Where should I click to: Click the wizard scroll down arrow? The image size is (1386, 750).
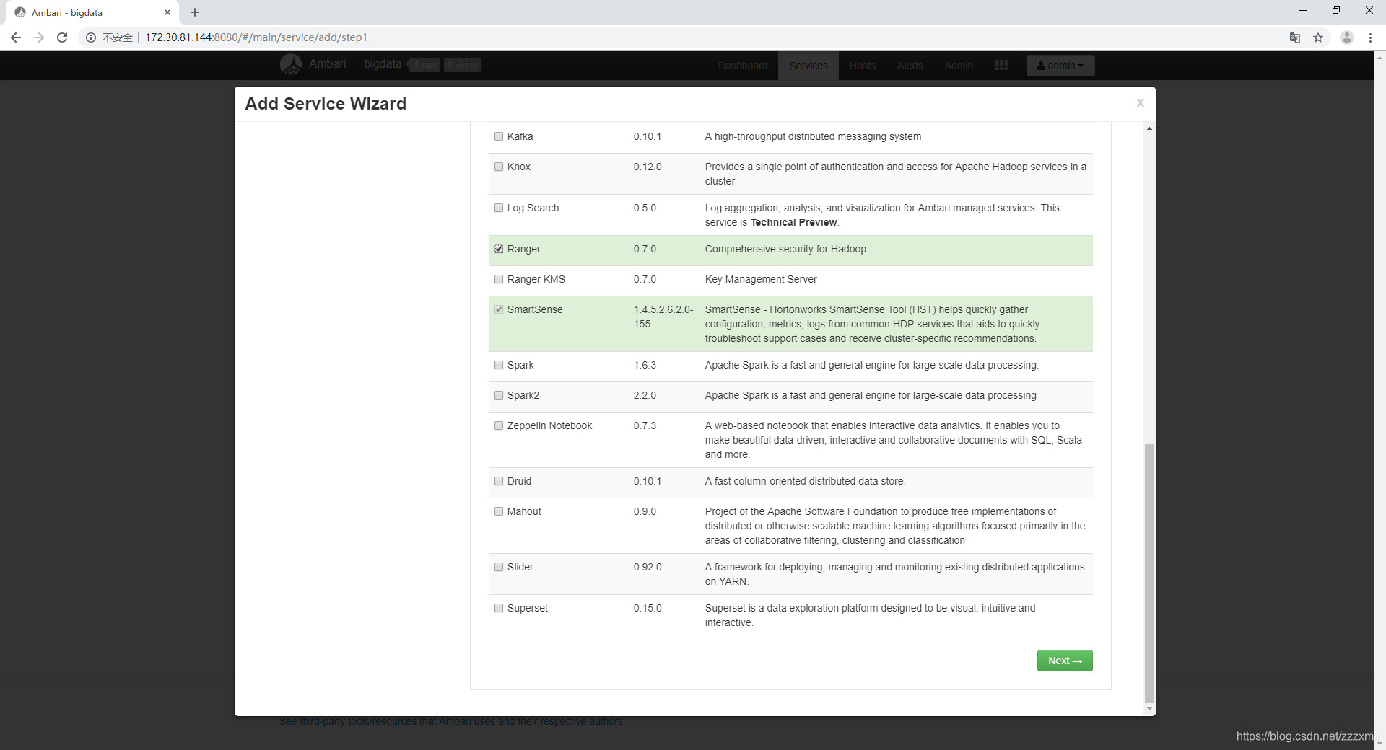pos(1149,710)
